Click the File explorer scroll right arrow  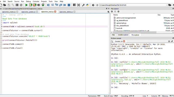(173, 32)
